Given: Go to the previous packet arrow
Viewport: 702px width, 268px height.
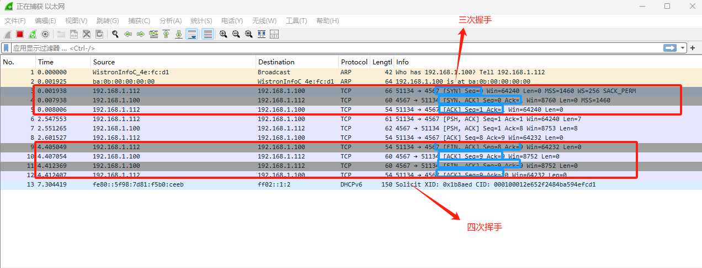Looking at the screenshot, I should pyautogui.click(x=128, y=34).
